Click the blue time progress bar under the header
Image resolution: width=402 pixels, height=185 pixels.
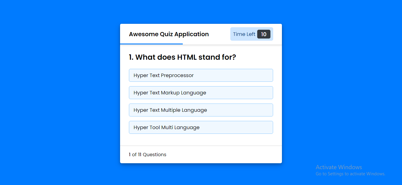click(x=151, y=44)
